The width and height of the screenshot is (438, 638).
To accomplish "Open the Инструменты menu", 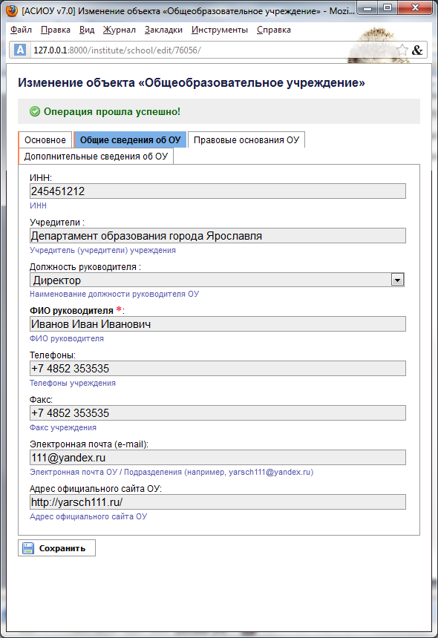I will [220, 30].
